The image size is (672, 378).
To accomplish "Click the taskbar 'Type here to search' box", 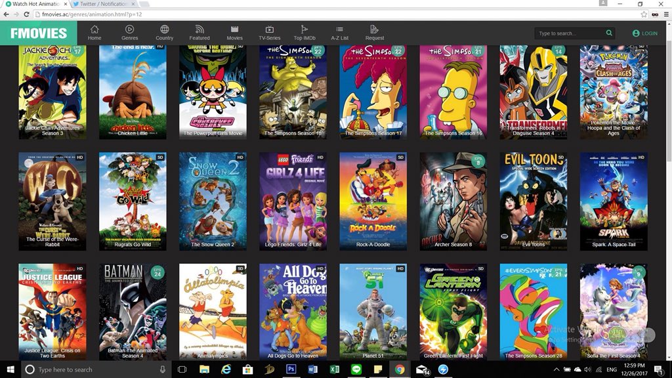I will [96, 369].
